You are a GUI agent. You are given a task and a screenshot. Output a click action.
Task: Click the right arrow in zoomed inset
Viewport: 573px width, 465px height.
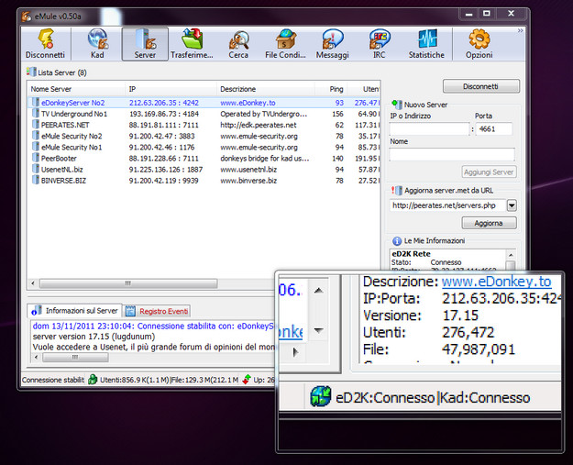[x=295, y=352]
